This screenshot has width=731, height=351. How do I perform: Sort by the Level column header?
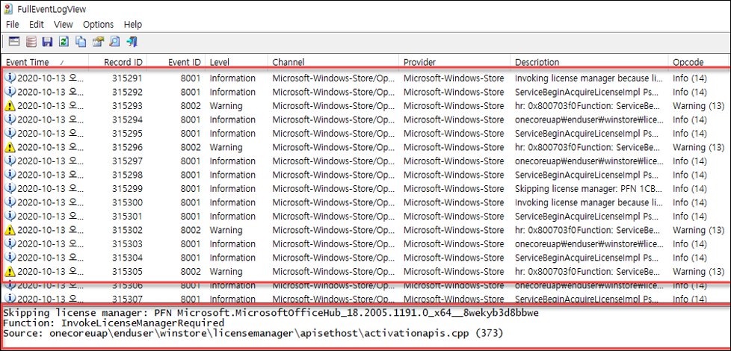click(236, 62)
